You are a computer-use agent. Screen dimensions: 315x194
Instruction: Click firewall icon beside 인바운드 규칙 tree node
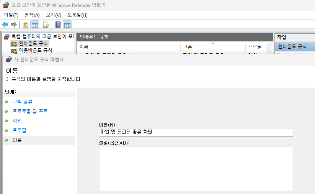click(14, 44)
